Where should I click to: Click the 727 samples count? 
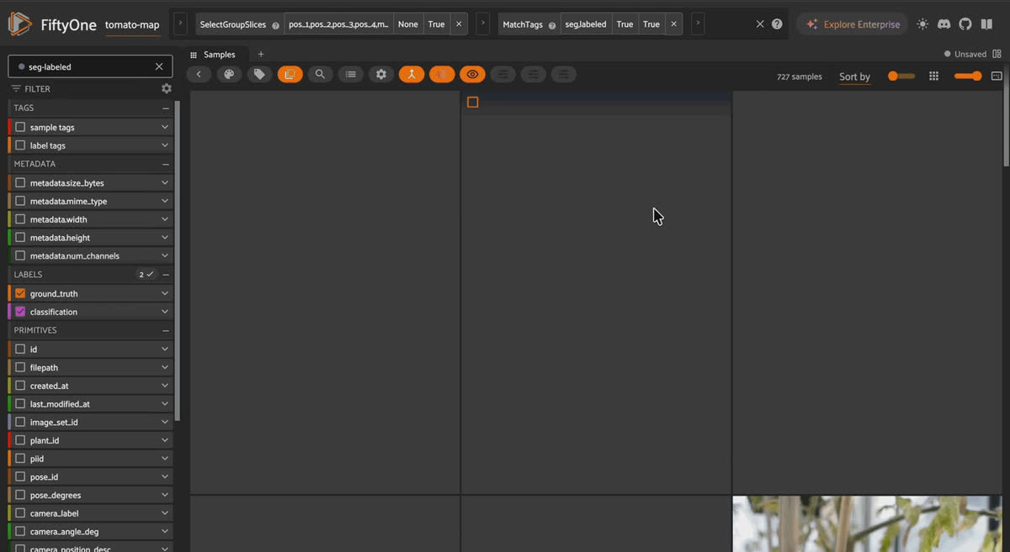click(x=800, y=76)
